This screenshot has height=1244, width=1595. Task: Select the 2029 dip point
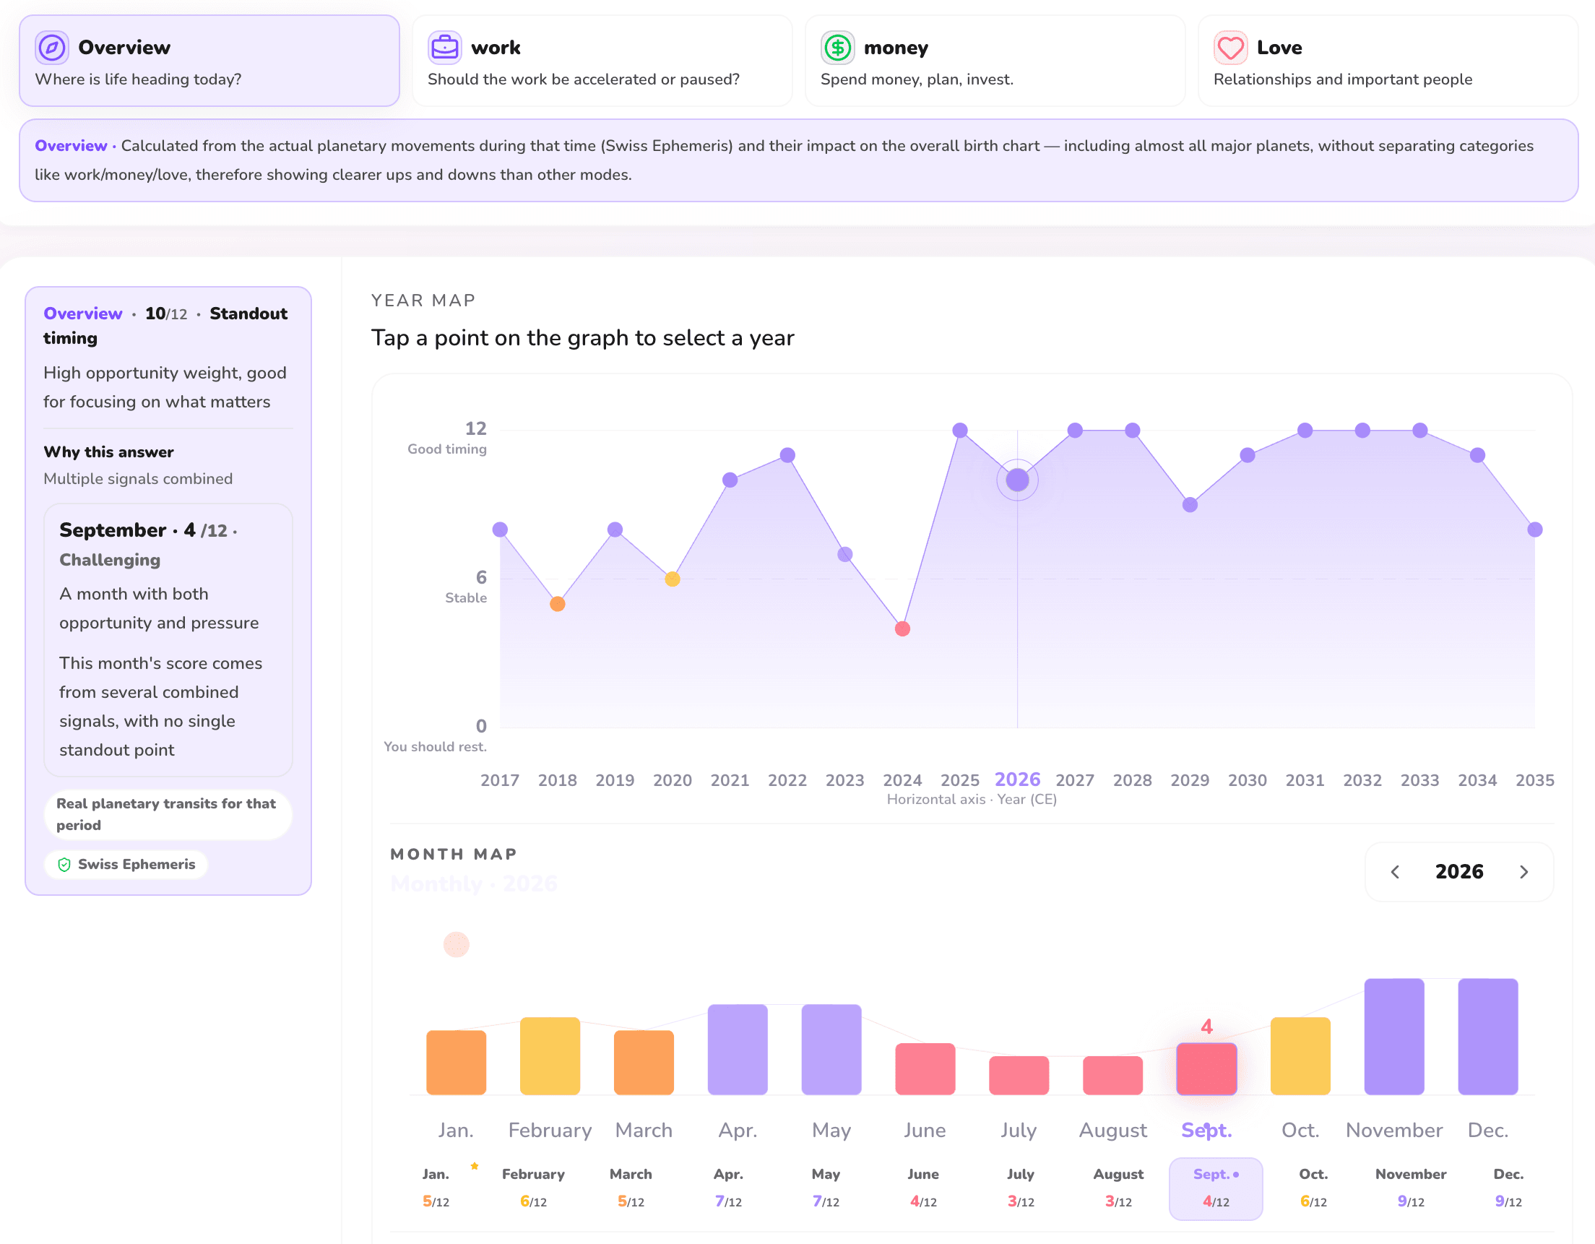pos(1190,505)
